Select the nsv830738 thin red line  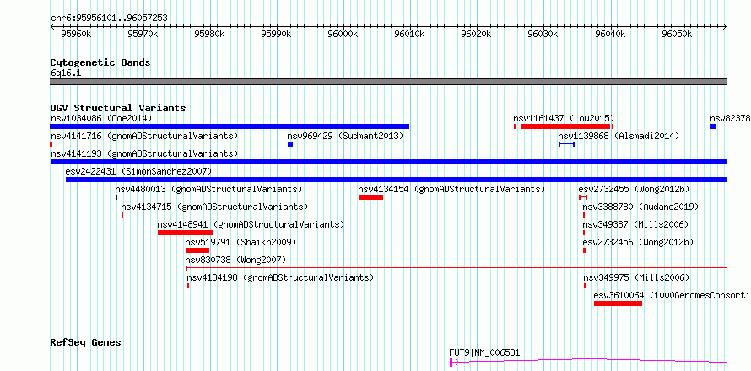point(457,268)
